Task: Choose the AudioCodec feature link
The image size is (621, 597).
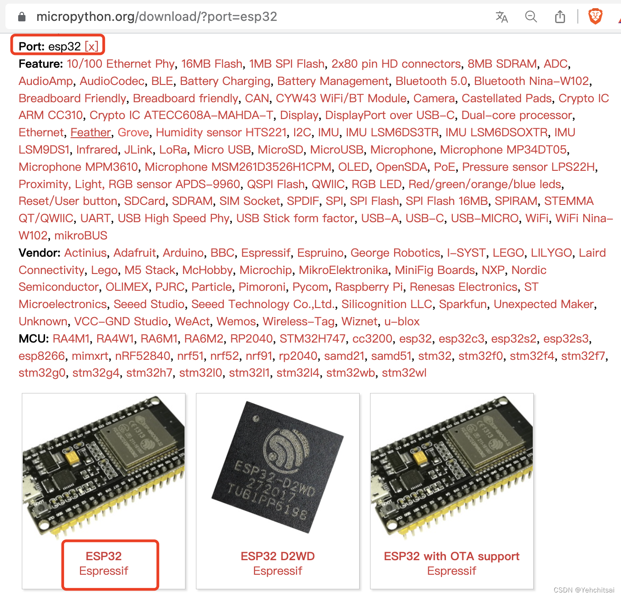Action: point(112,81)
